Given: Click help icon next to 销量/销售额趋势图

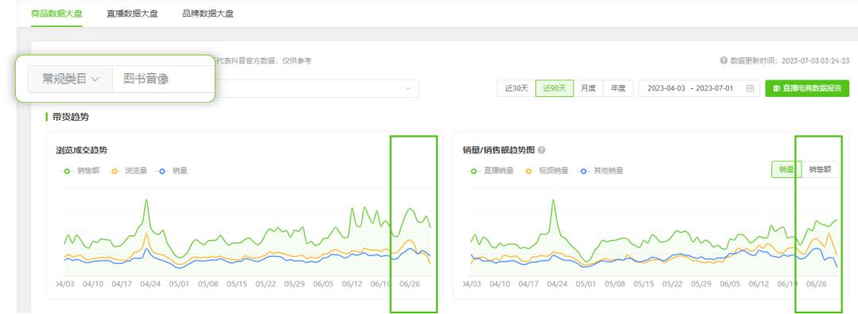Looking at the screenshot, I should [542, 150].
